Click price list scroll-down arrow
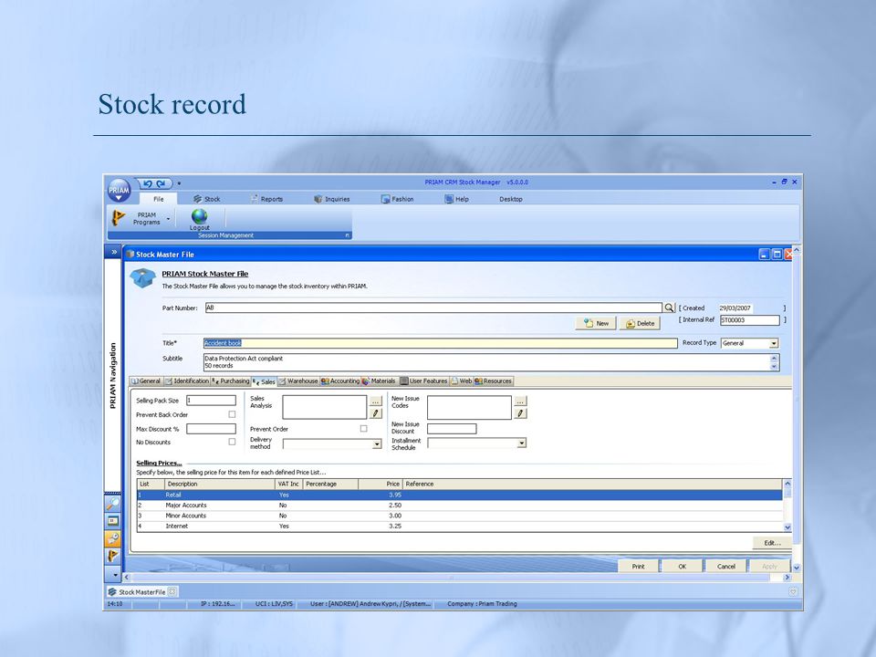This screenshot has height=657, width=876. point(787,527)
